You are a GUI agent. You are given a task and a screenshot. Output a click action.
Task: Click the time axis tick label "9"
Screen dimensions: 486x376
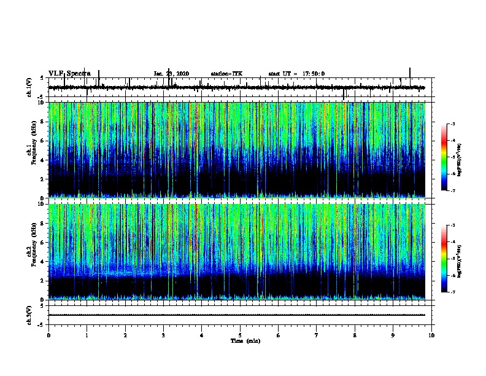click(x=393, y=335)
